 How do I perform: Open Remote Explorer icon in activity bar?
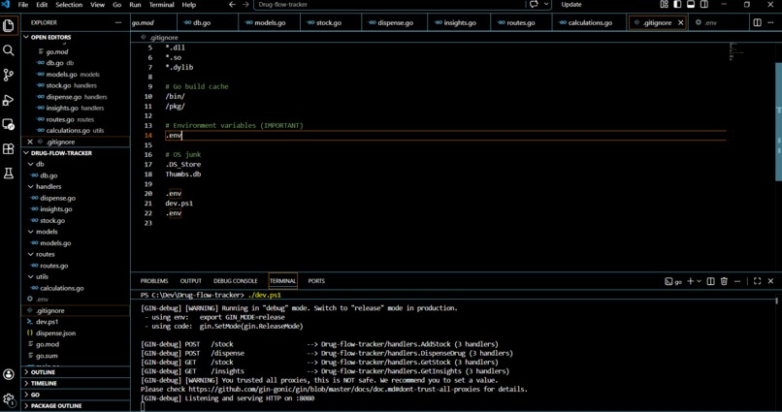pos(9,124)
